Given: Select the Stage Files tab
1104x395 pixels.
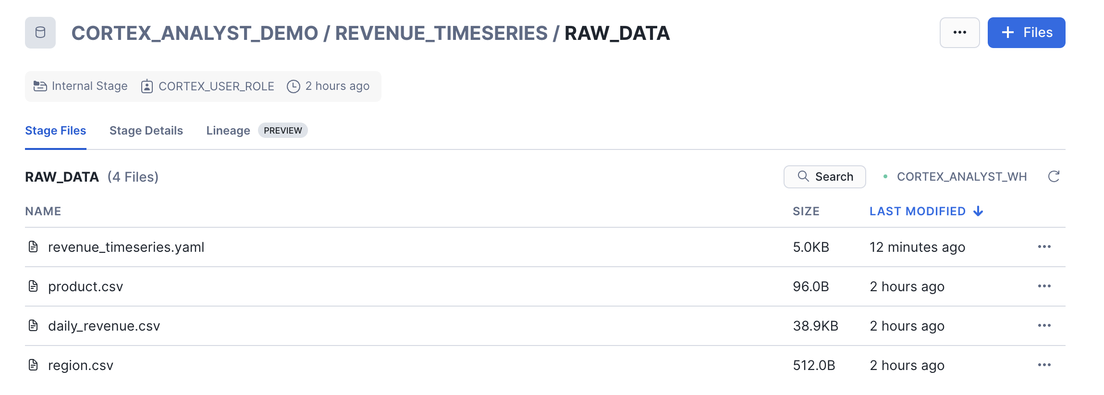Looking at the screenshot, I should pos(56,131).
